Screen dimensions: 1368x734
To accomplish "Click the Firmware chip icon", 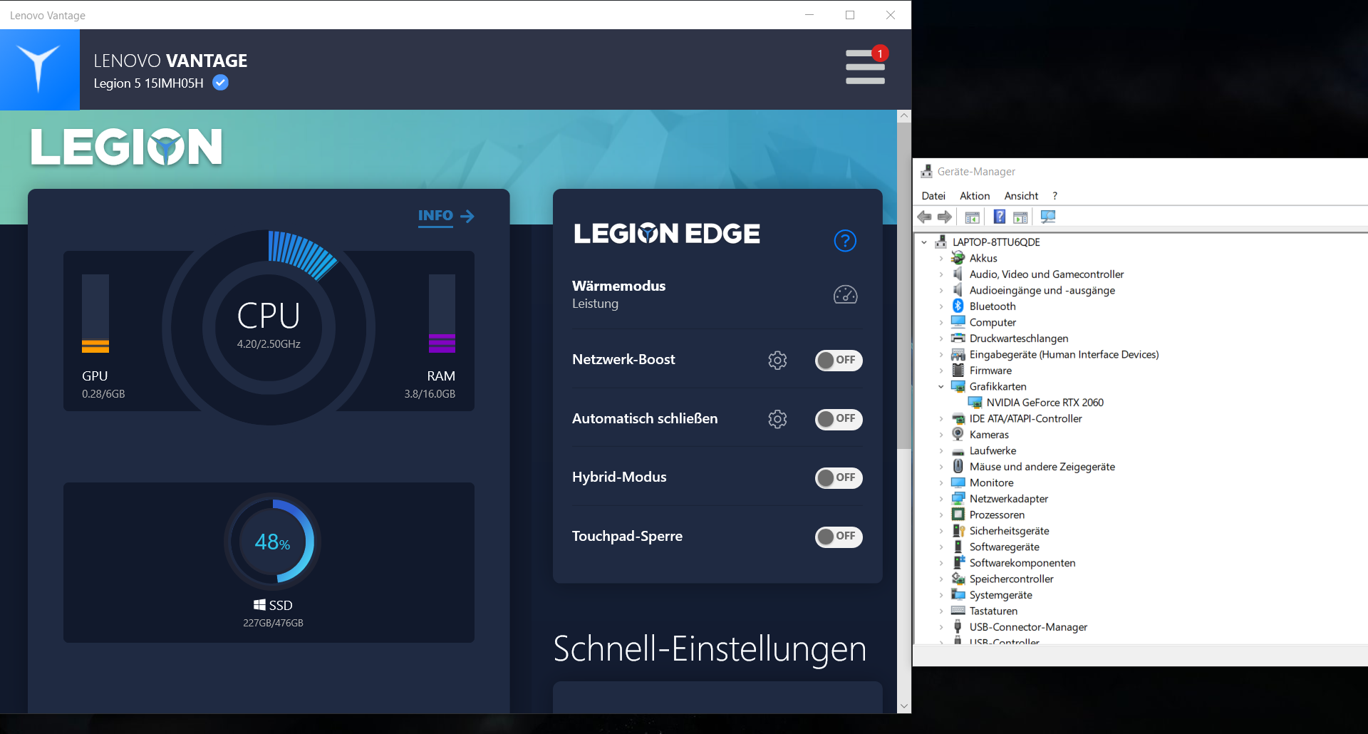I will coord(958,370).
